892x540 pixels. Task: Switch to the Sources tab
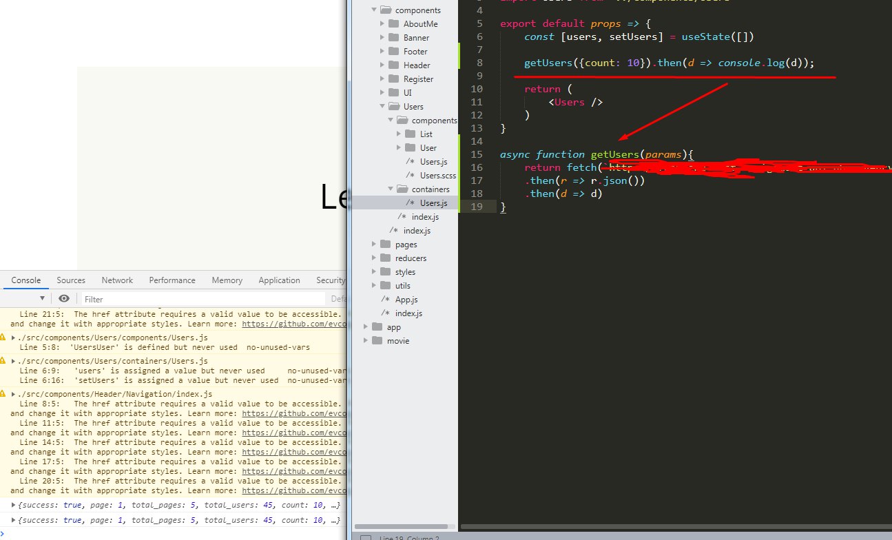71,280
